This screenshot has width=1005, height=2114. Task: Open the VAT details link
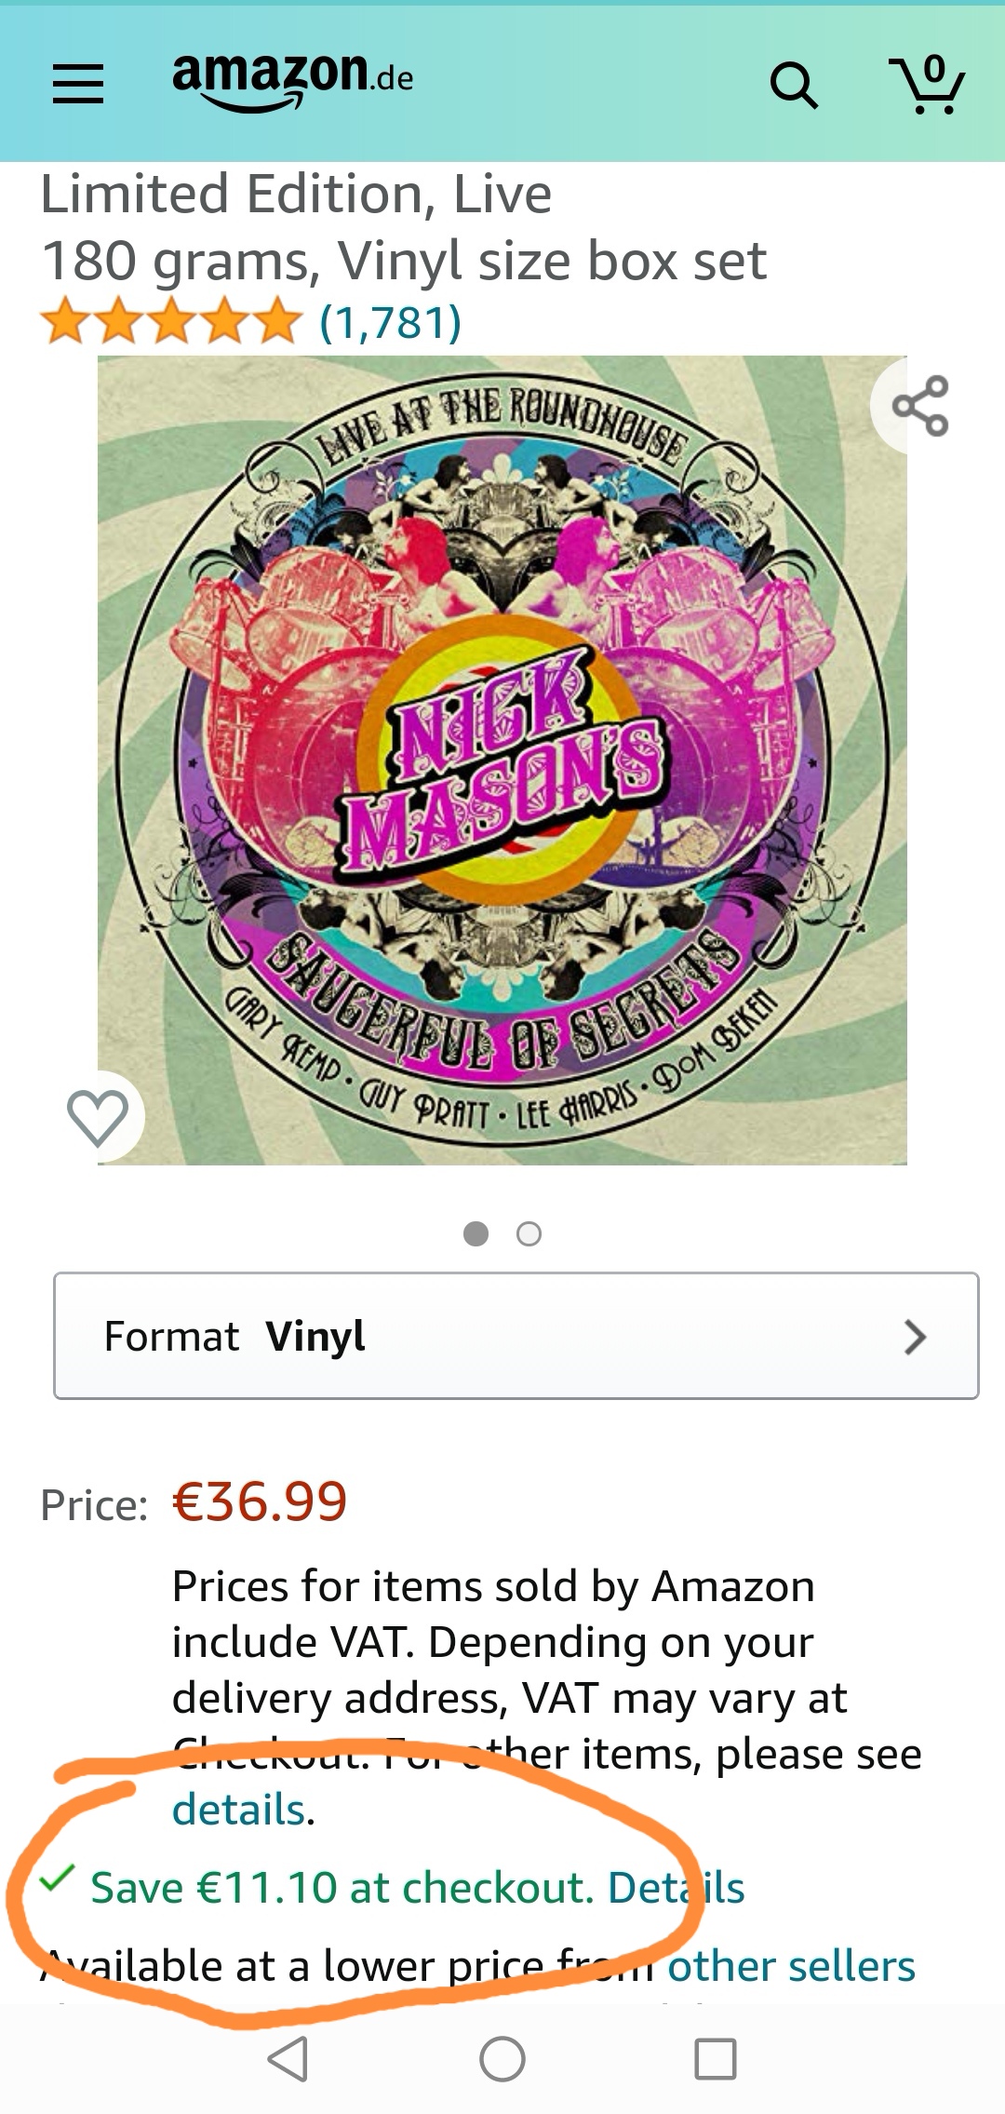point(239,1810)
